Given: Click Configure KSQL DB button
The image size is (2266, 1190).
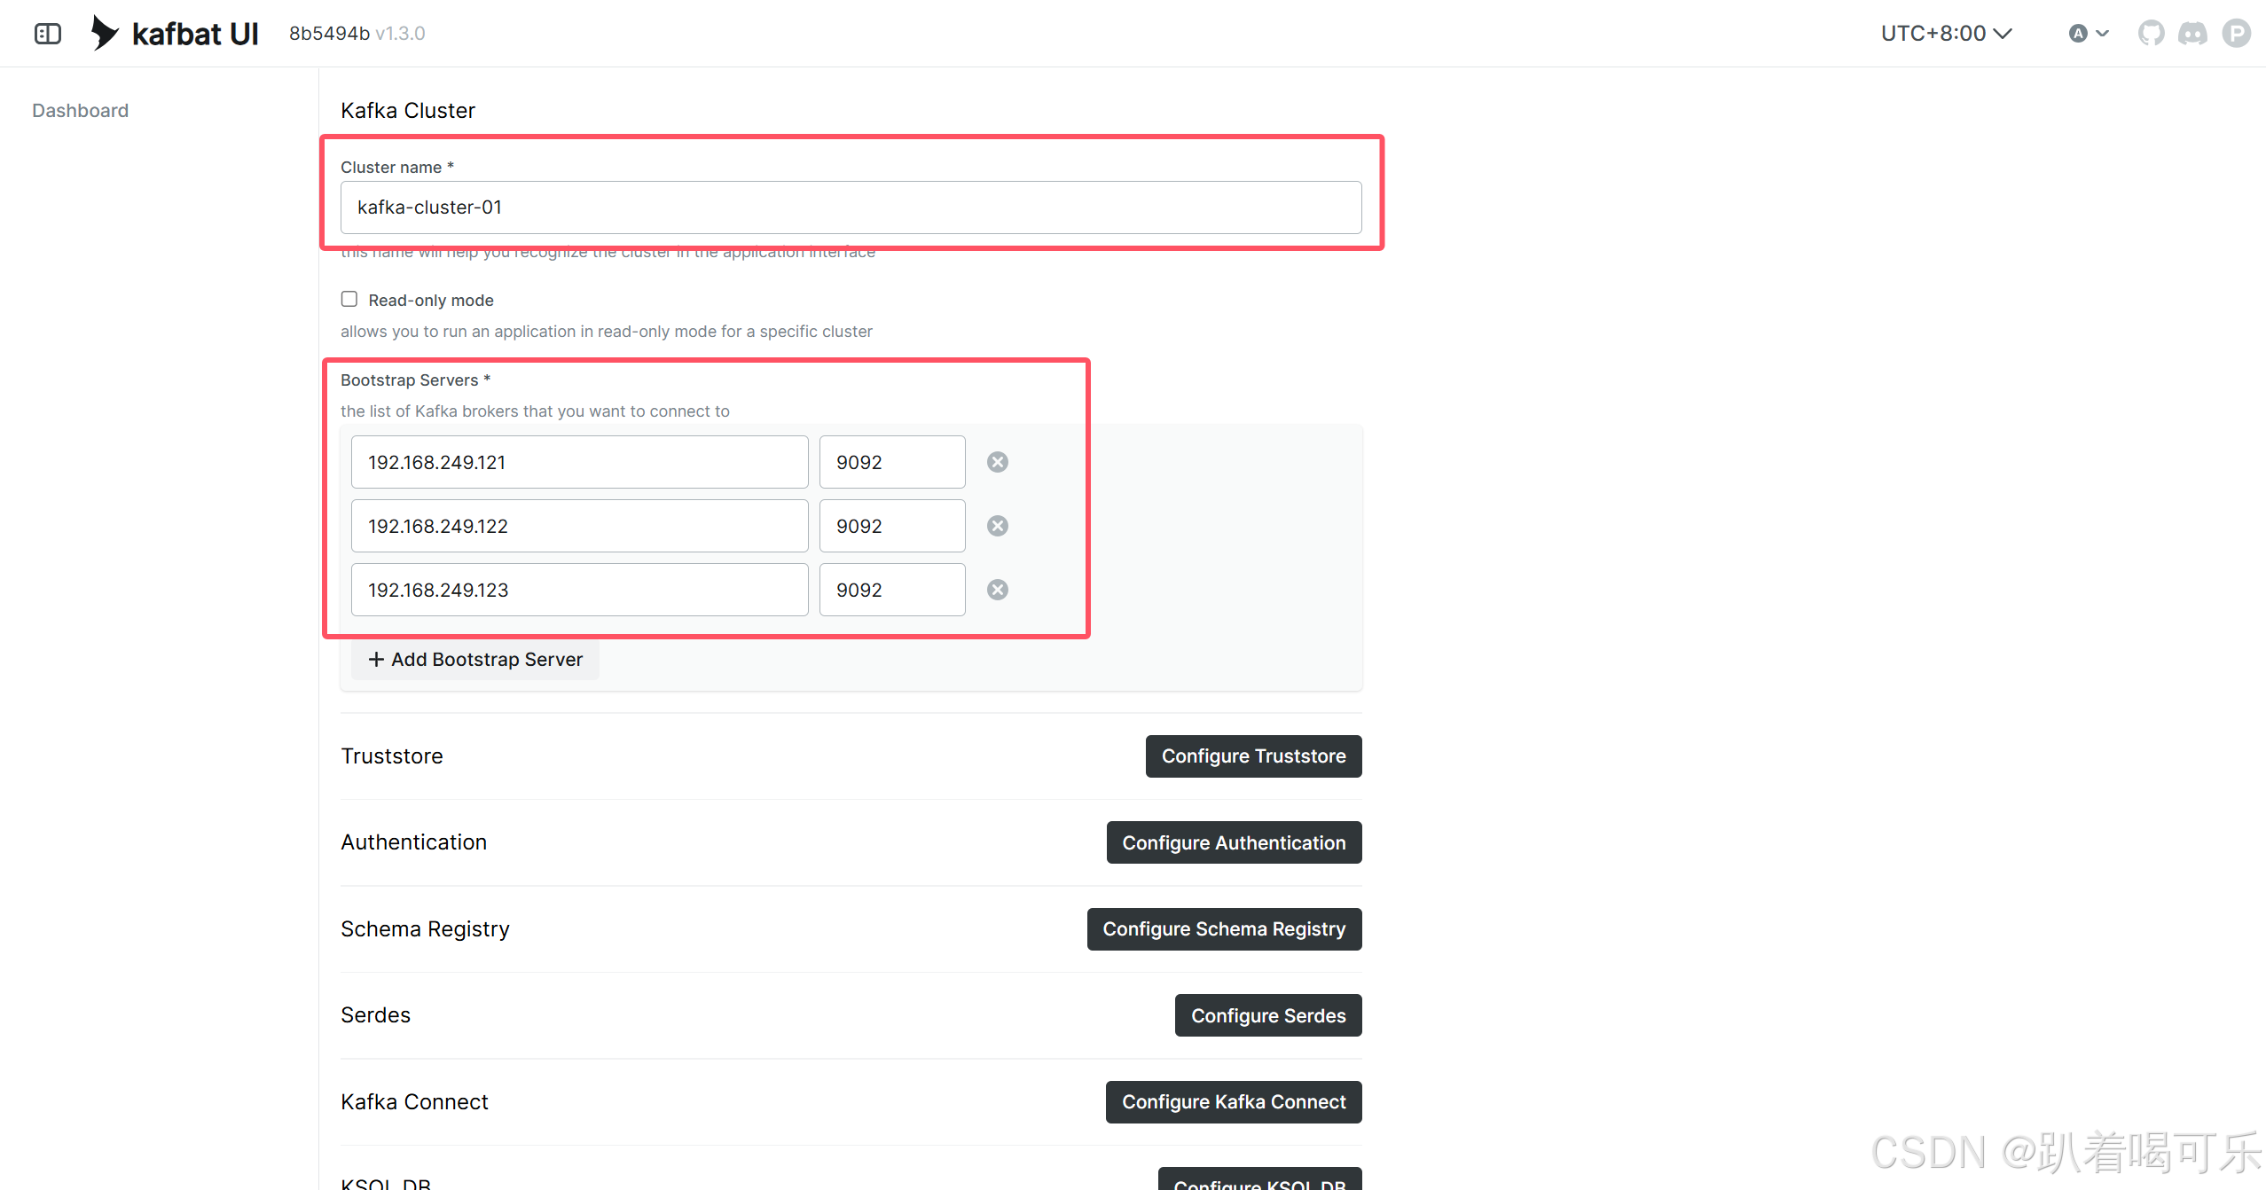Looking at the screenshot, I should tap(1259, 1179).
